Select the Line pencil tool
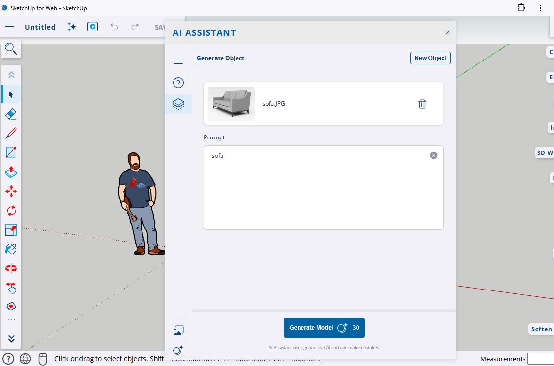The image size is (554, 366). pos(11,133)
